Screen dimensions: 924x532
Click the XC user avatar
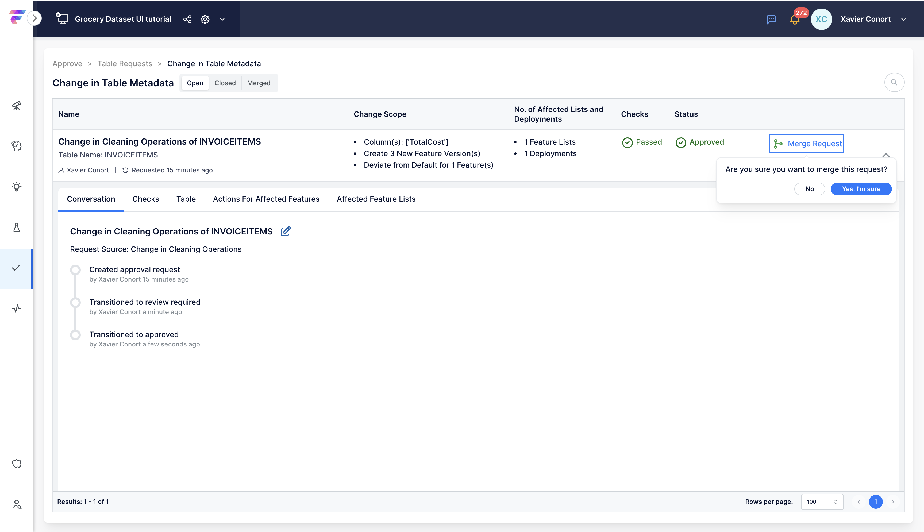pos(821,19)
